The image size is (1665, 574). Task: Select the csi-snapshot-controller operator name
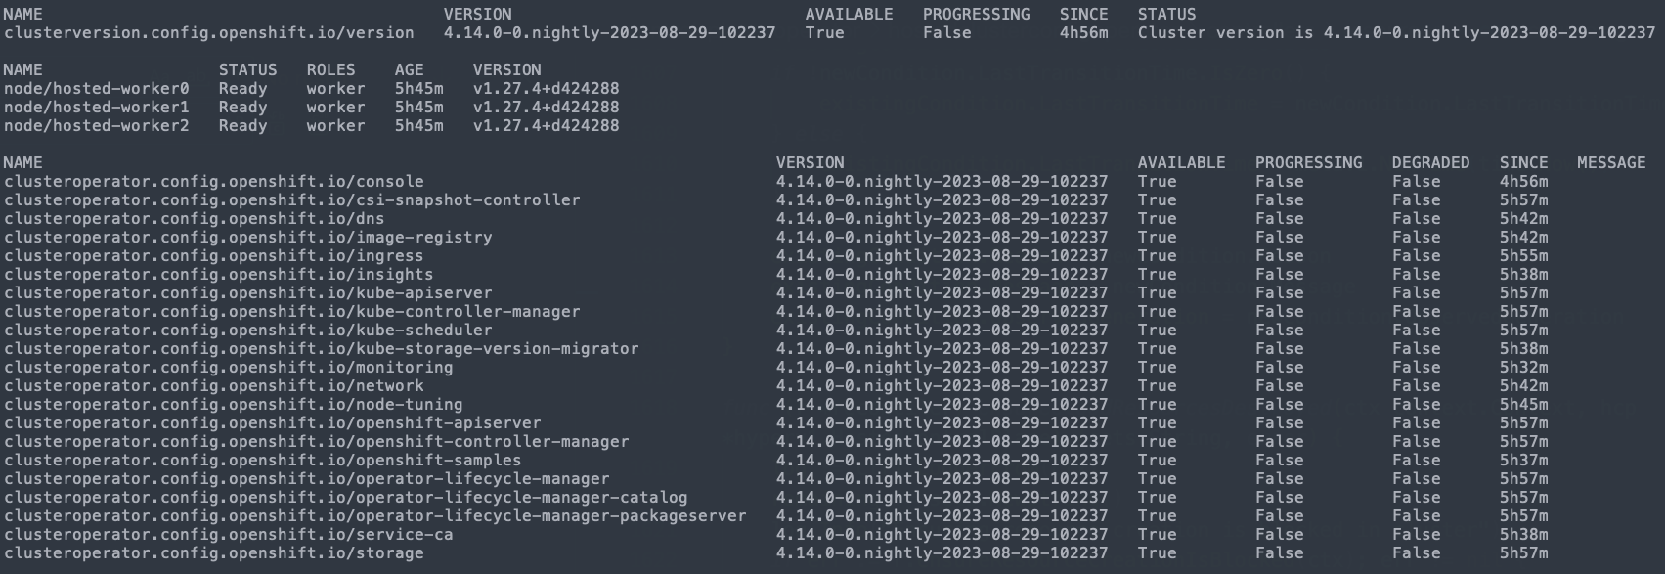click(x=292, y=200)
